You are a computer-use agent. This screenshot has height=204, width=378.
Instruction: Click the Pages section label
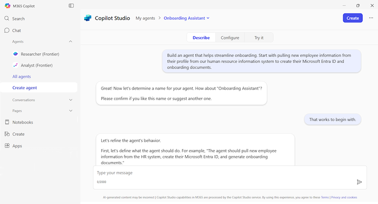pyautogui.click(x=17, y=111)
